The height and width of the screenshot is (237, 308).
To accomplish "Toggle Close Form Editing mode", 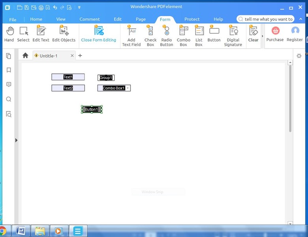I will (x=99, y=34).
